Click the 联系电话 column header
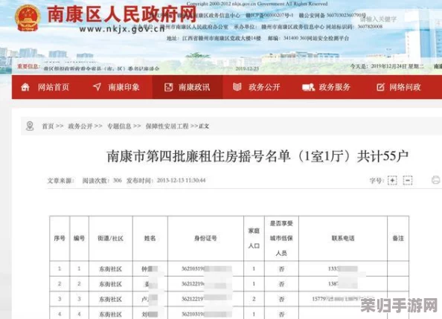Screen dimensions: 442x319 click(x=343, y=239)
